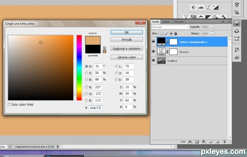Add an Exposure adjustment icon
The width and height of the screenshot is (247, 157).
coord(216,7)
